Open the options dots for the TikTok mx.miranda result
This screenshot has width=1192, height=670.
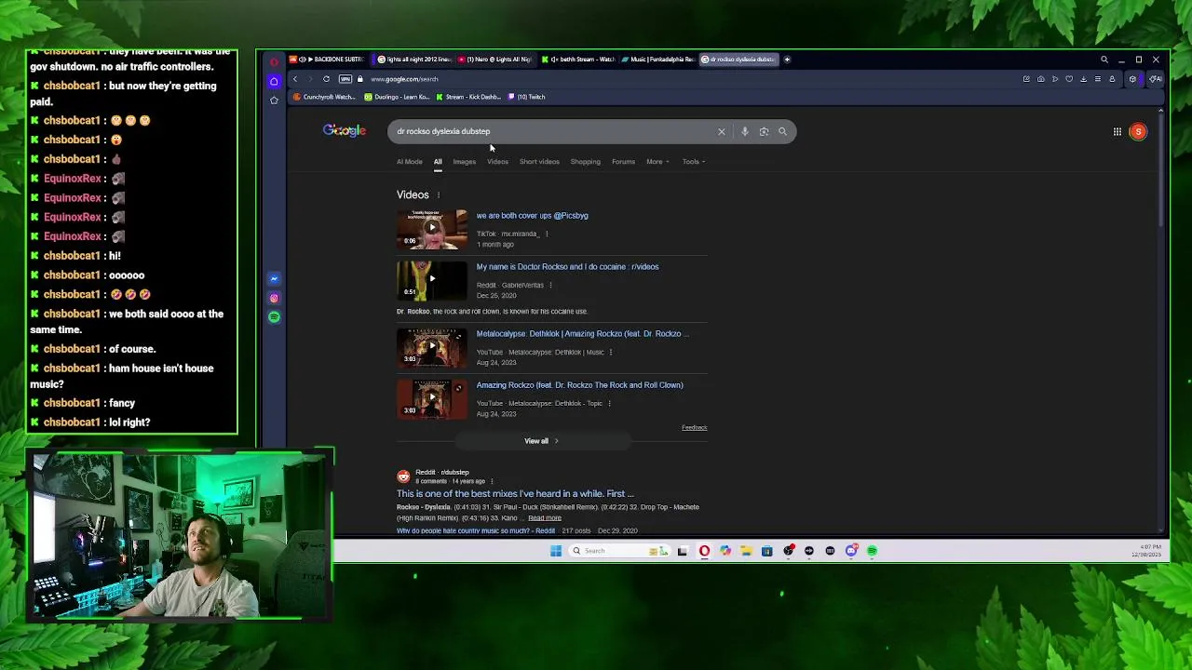point(547,234)
